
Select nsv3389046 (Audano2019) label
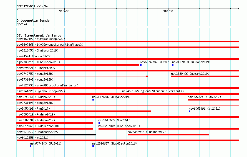coord(111,97)
